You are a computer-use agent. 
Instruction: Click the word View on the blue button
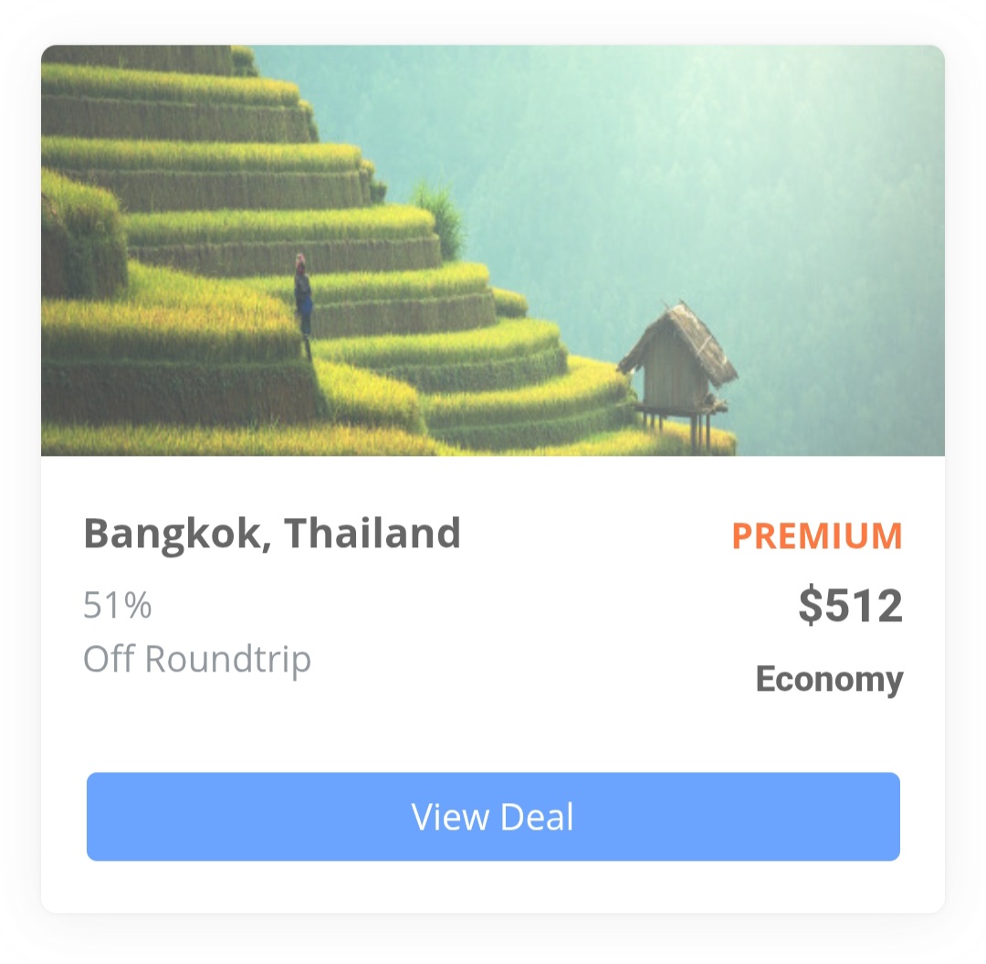coord(450,817)
